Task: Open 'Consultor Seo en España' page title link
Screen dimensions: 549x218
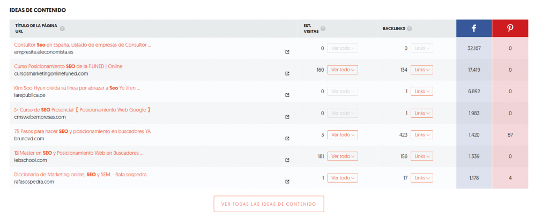Action: 83,45
